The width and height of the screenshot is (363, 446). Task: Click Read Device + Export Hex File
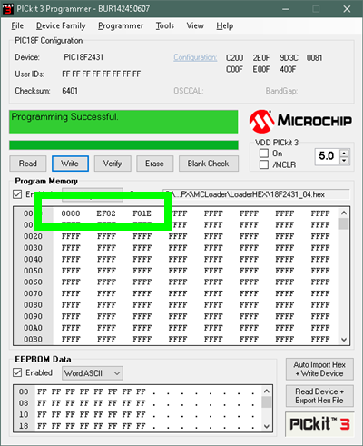click(x=319, y=396)
